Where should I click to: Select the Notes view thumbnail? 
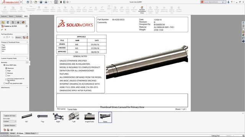point(105,117)
